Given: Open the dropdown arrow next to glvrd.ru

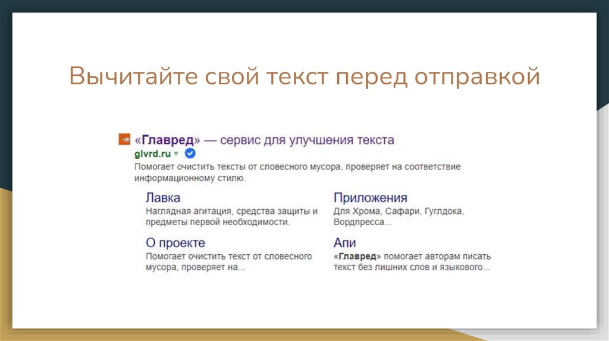Looking at the screenshot, I should 176,154.
